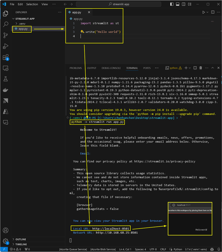Show errors and warnings count

pos(15,249)
